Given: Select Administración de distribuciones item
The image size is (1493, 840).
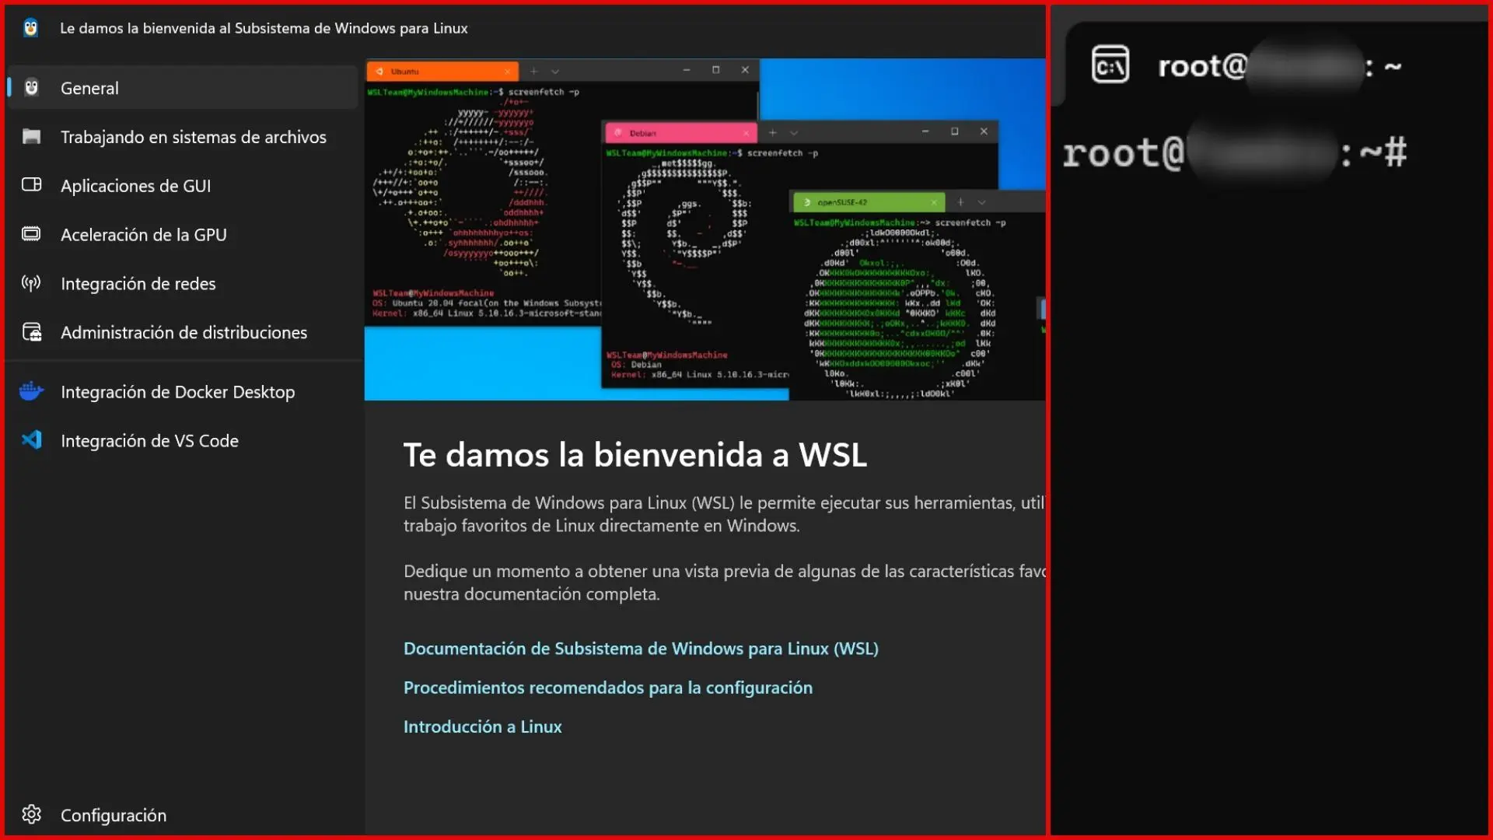Looking at the screenshot, I should point(184,333).
